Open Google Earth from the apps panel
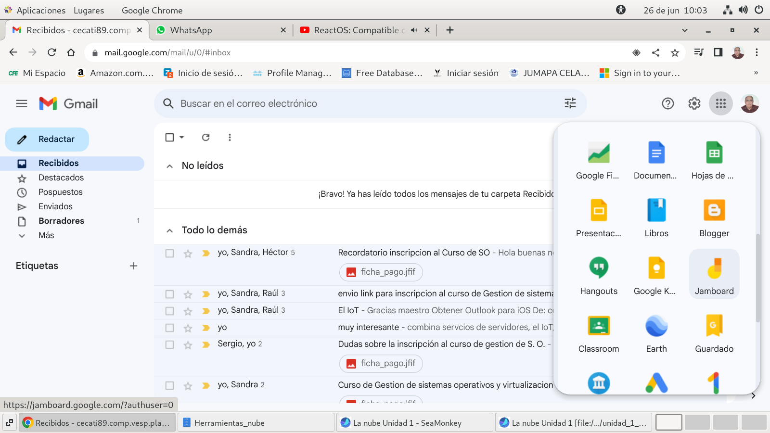Viewport: 770px width, 433px height. (x=656, y=332)
